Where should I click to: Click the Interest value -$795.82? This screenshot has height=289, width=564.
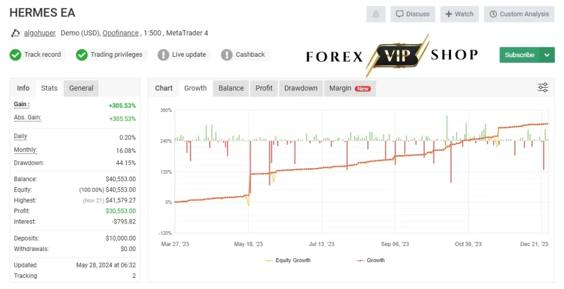pyautogui.click(x=124, y=222)
